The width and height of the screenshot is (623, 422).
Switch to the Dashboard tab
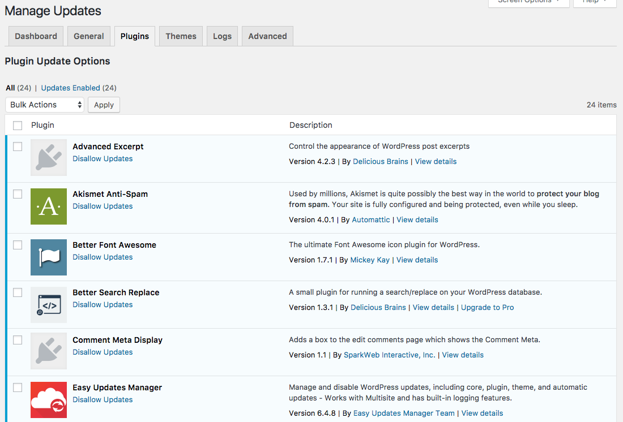pos(36,36)
